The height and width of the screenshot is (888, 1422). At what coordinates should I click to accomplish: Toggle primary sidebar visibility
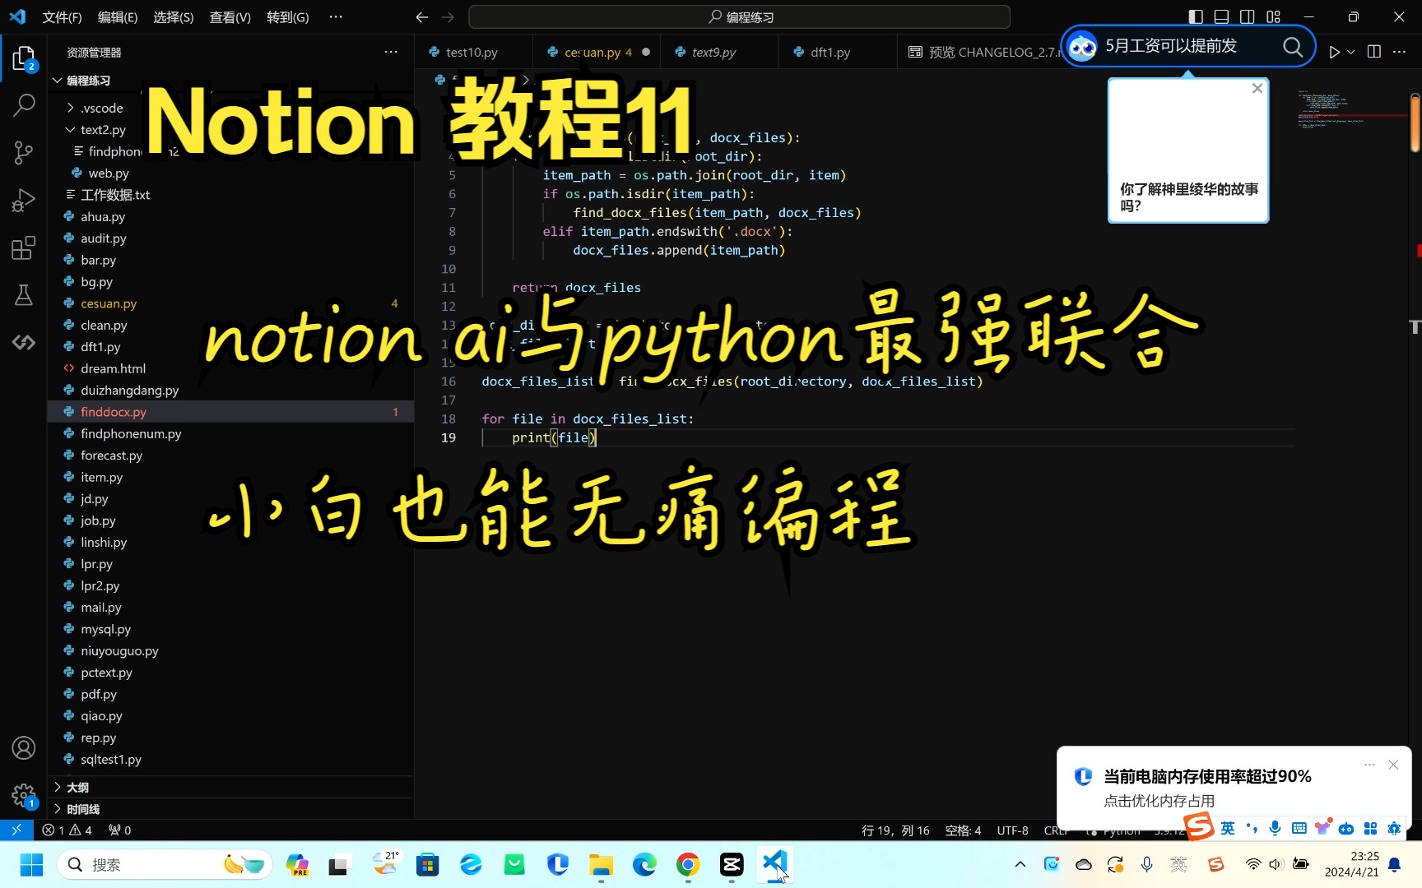1194,16
